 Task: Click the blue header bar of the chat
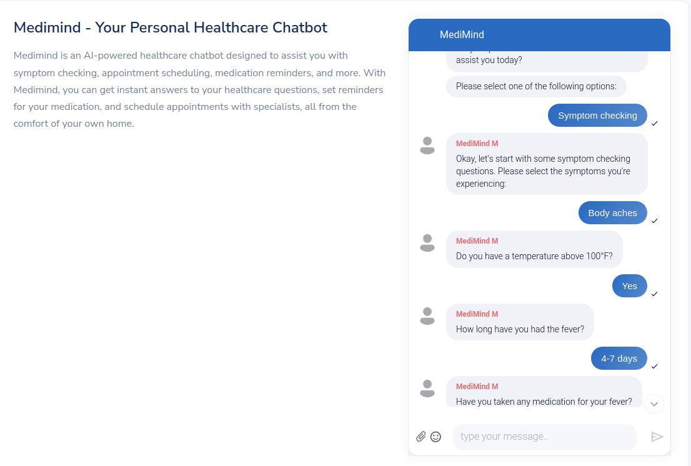(539, 34)
